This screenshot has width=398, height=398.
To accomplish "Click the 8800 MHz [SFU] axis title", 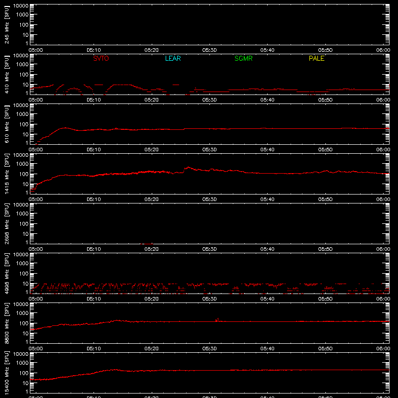I will tap(6, 323).
